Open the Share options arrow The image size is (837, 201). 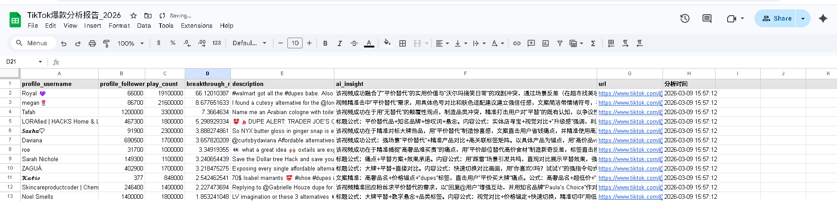[x=803, y=18]
